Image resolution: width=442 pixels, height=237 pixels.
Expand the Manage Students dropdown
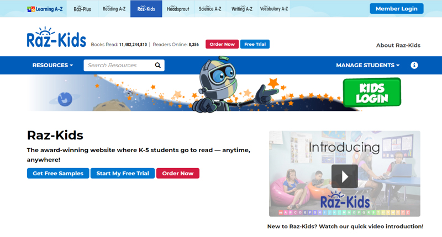[367, 65]
